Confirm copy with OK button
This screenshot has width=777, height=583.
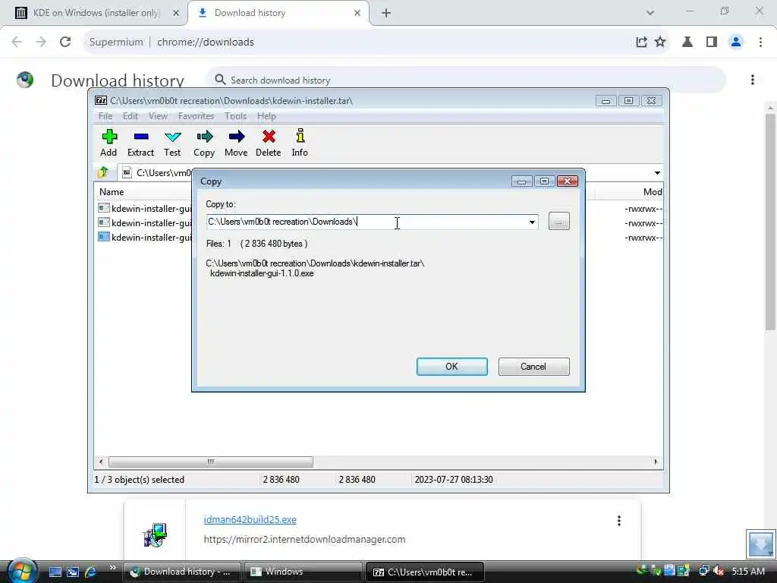(452, 367)
